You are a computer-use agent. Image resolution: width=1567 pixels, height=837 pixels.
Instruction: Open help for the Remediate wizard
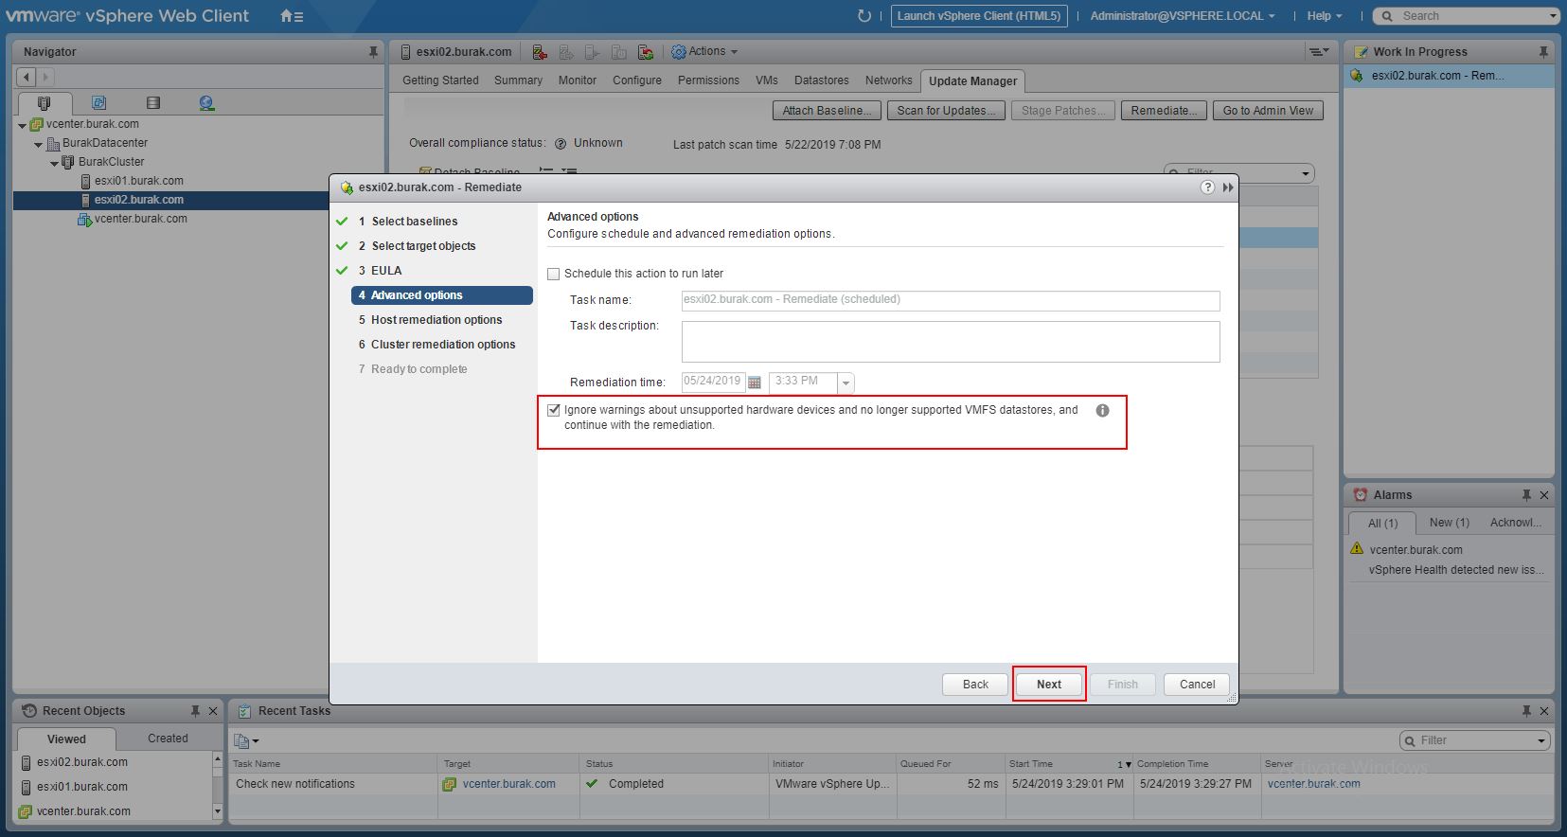pos(1207,187)
